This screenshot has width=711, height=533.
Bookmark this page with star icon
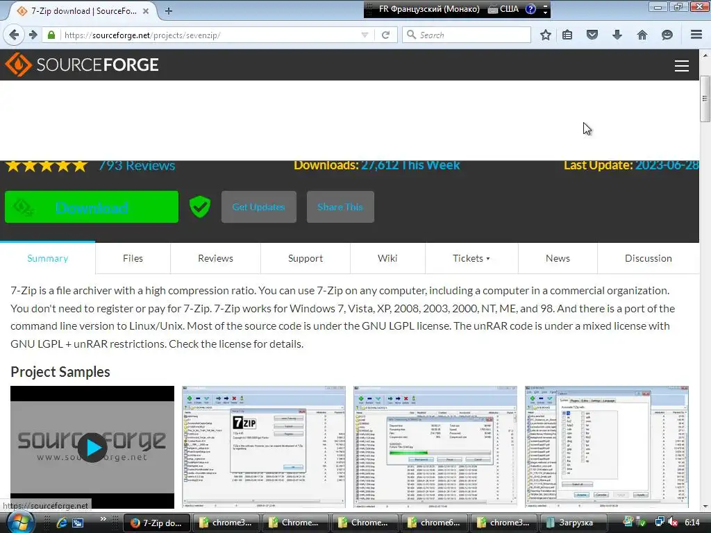click(x=546, y=35)
